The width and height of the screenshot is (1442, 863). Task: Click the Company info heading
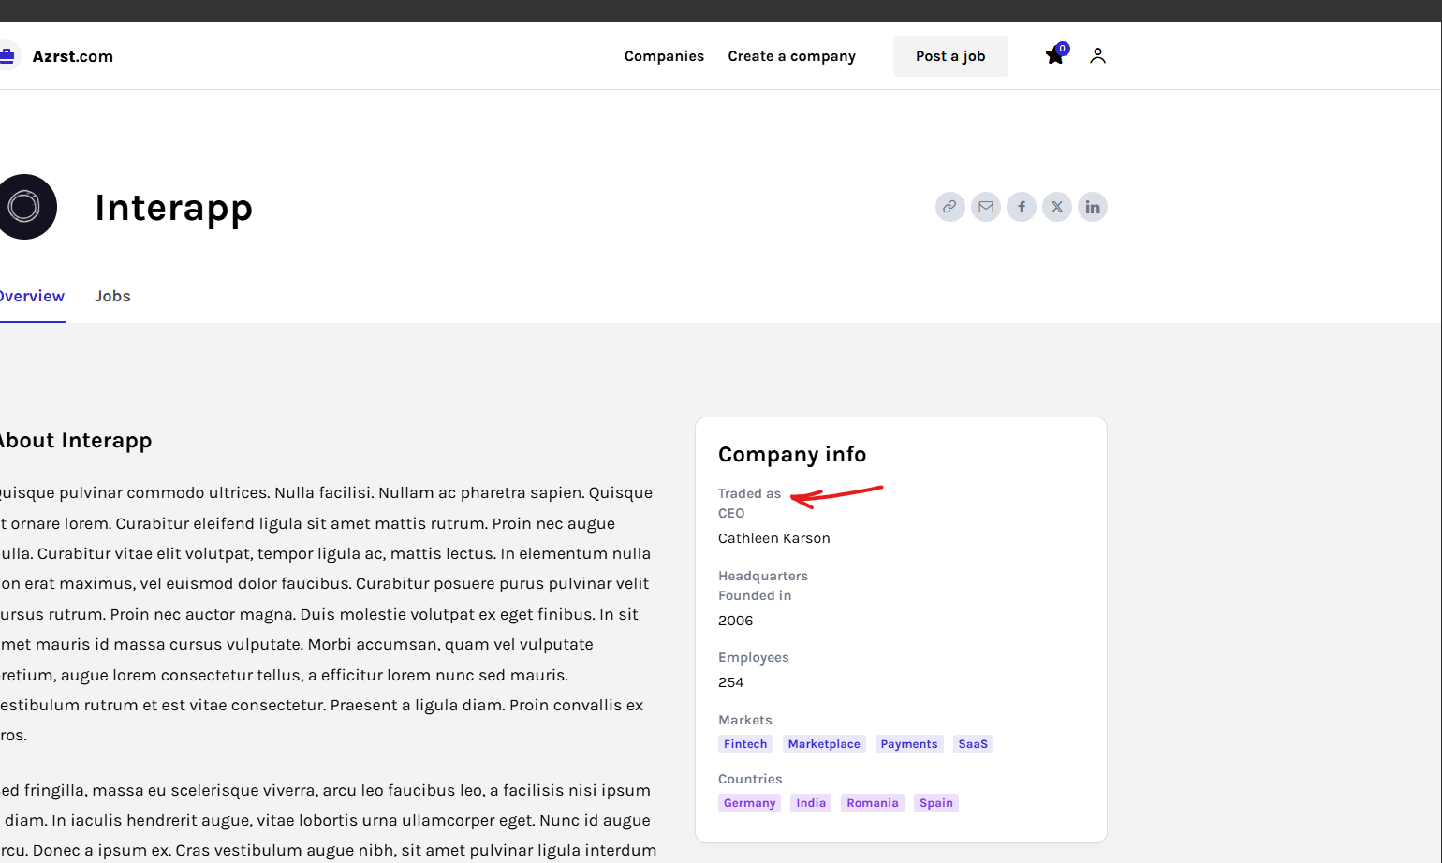coord(792,455)
